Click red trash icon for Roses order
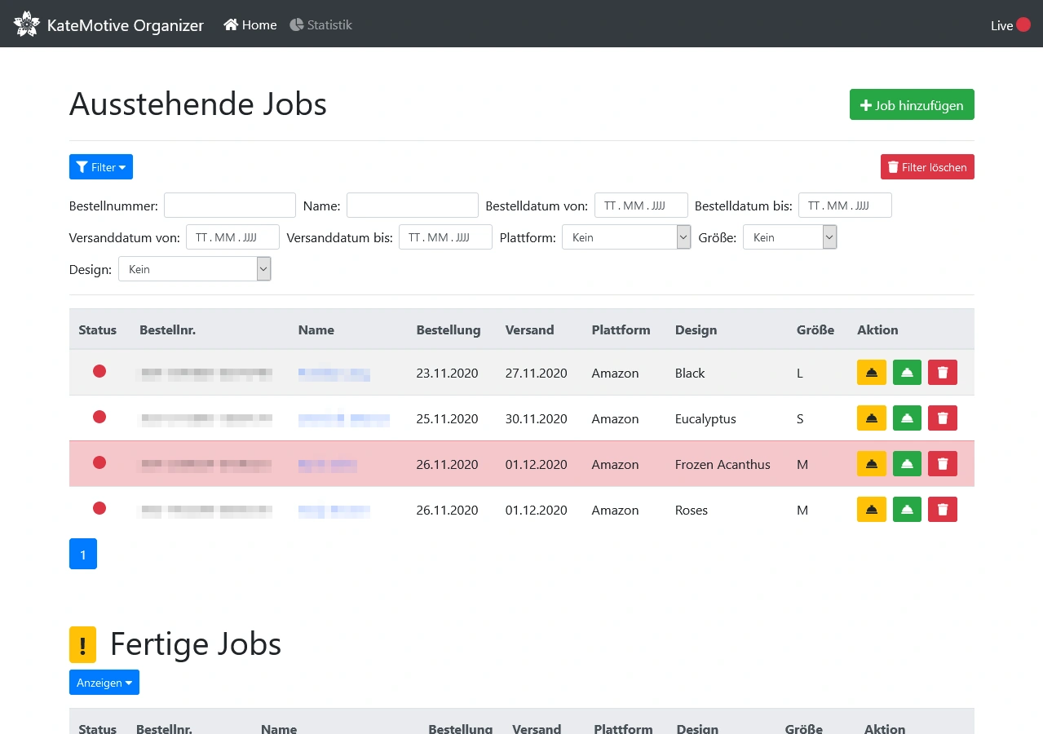Image resolution: width=1043 pixels, height=734 pixels. click(943, 510)
